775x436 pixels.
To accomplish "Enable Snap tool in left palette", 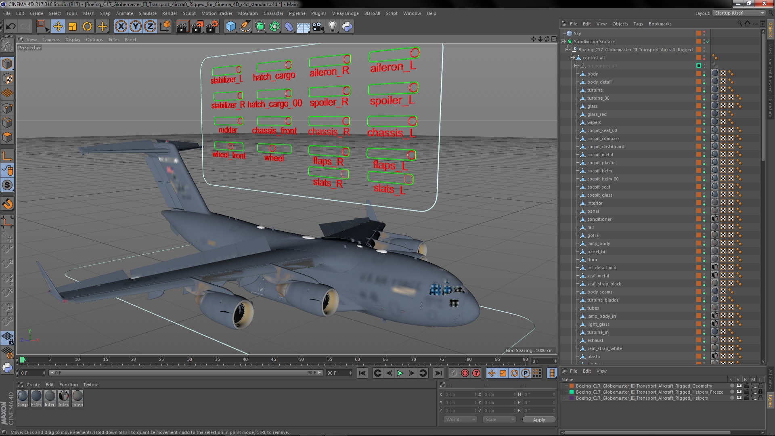I will 7,185.
